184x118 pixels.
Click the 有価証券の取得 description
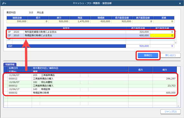coord(41,93)
